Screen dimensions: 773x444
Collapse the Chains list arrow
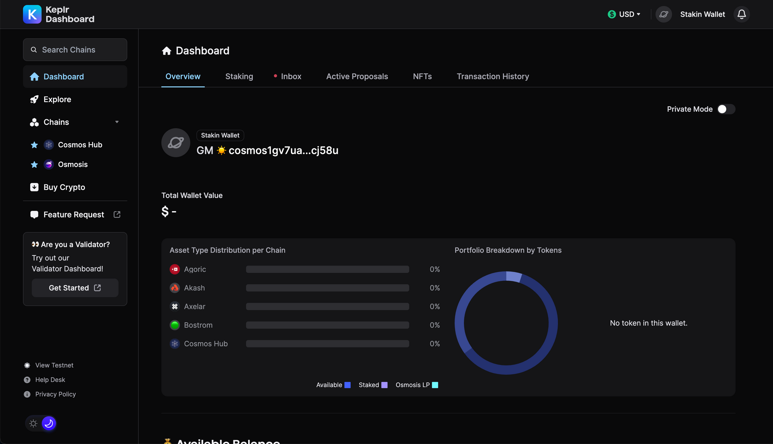tap(117, 122)
